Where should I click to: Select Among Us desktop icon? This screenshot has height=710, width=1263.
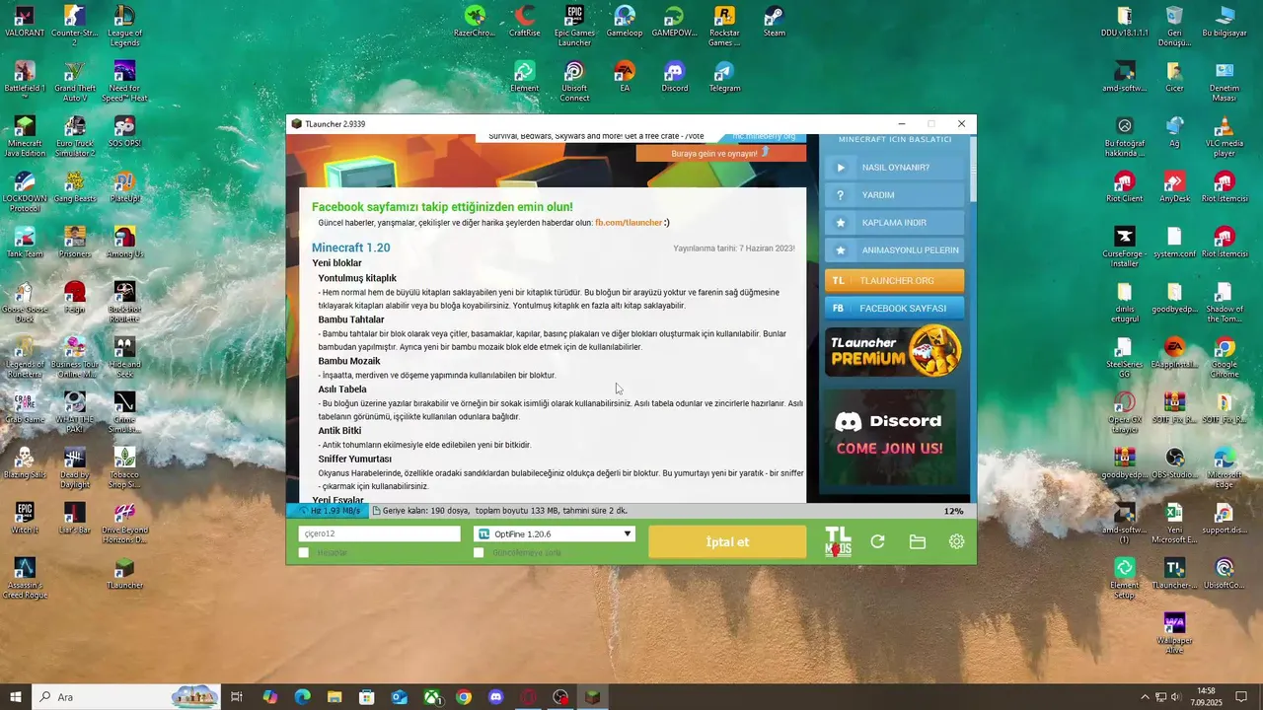click(x=124, y=243)
